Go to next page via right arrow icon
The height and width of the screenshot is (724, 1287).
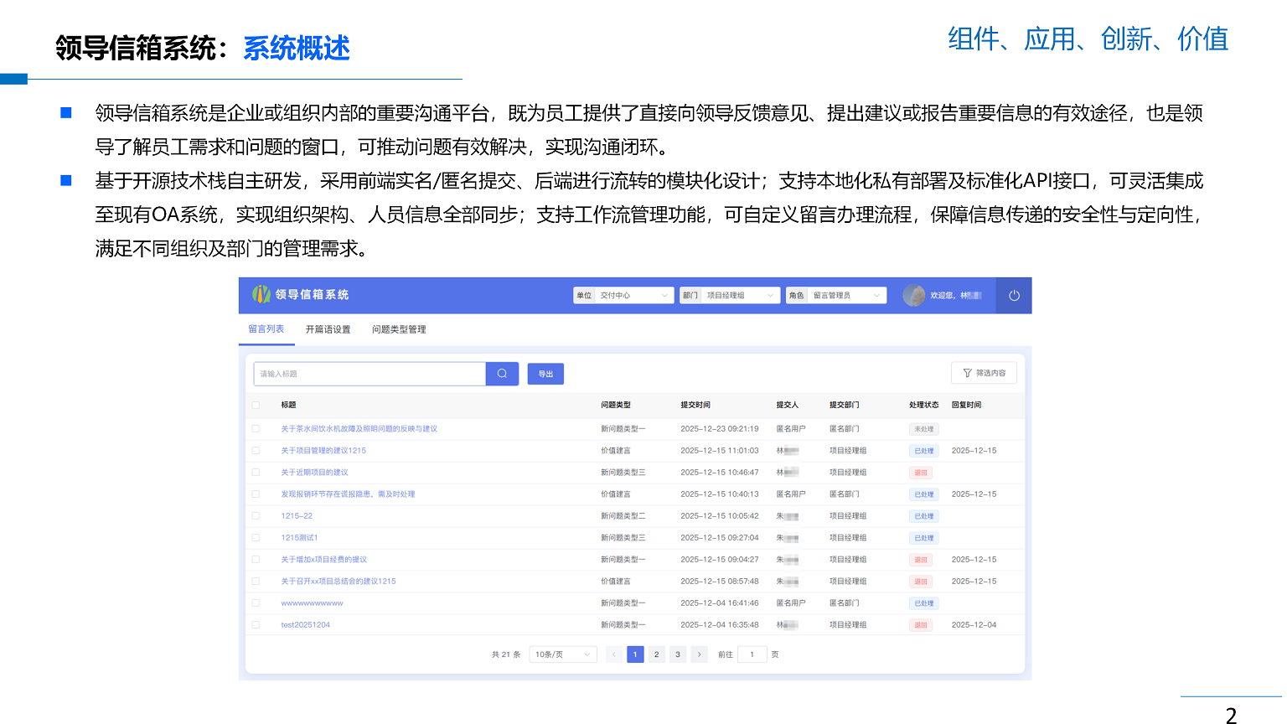pyautogui.click(x=699, y=654)
